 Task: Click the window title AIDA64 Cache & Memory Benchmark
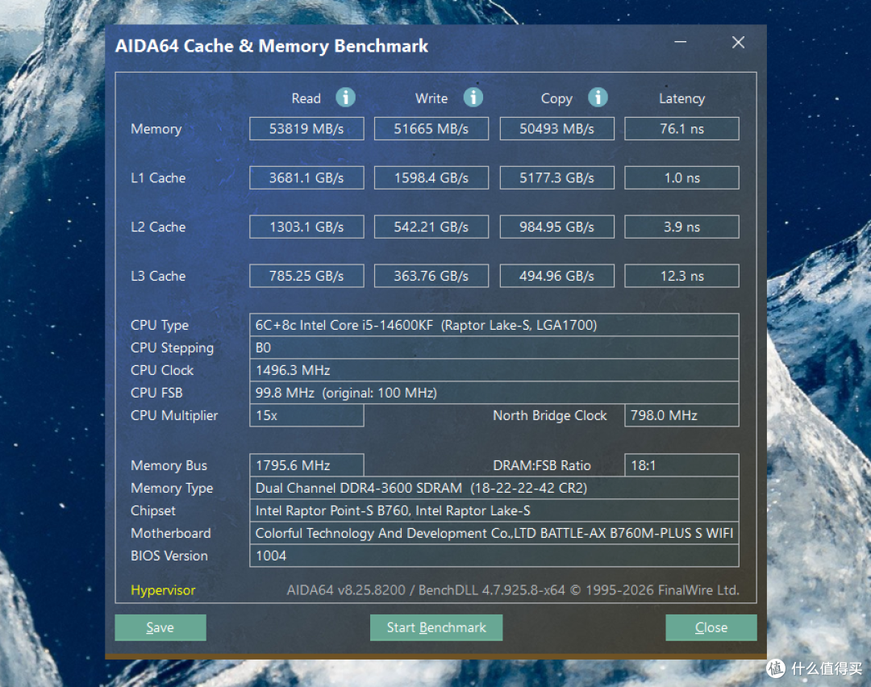272,46
